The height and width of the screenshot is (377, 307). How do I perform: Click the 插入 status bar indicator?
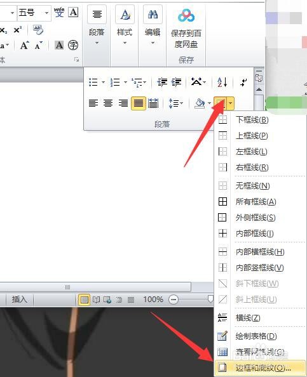click(x=20, y=300)
